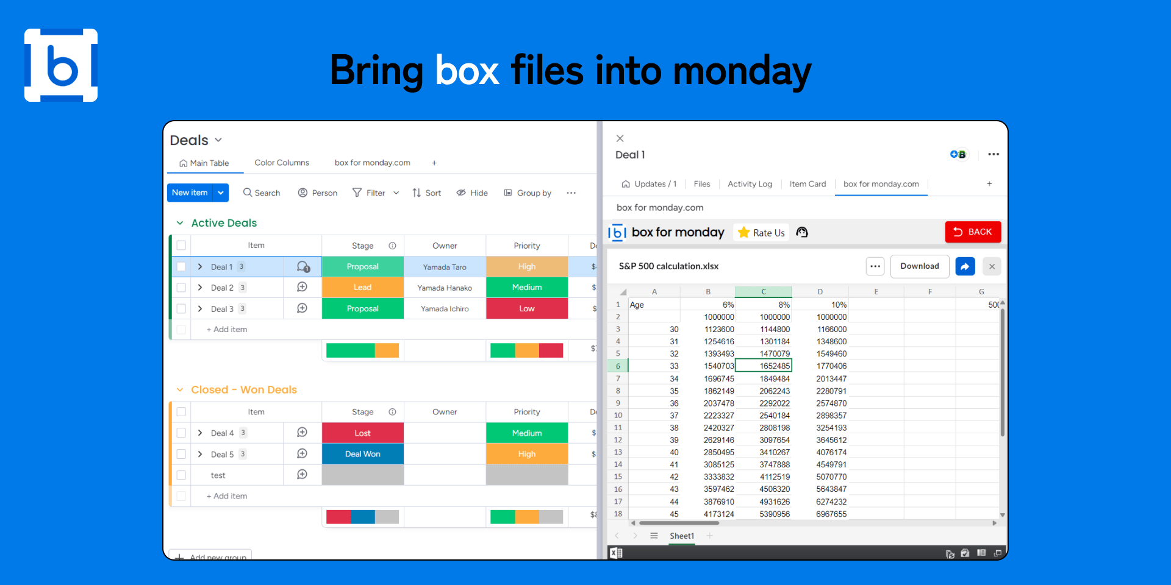The image size is (1171, 585).
Task: Expand Deal 2 subitems
Action: pyautogui.click(x=200, y=288)
